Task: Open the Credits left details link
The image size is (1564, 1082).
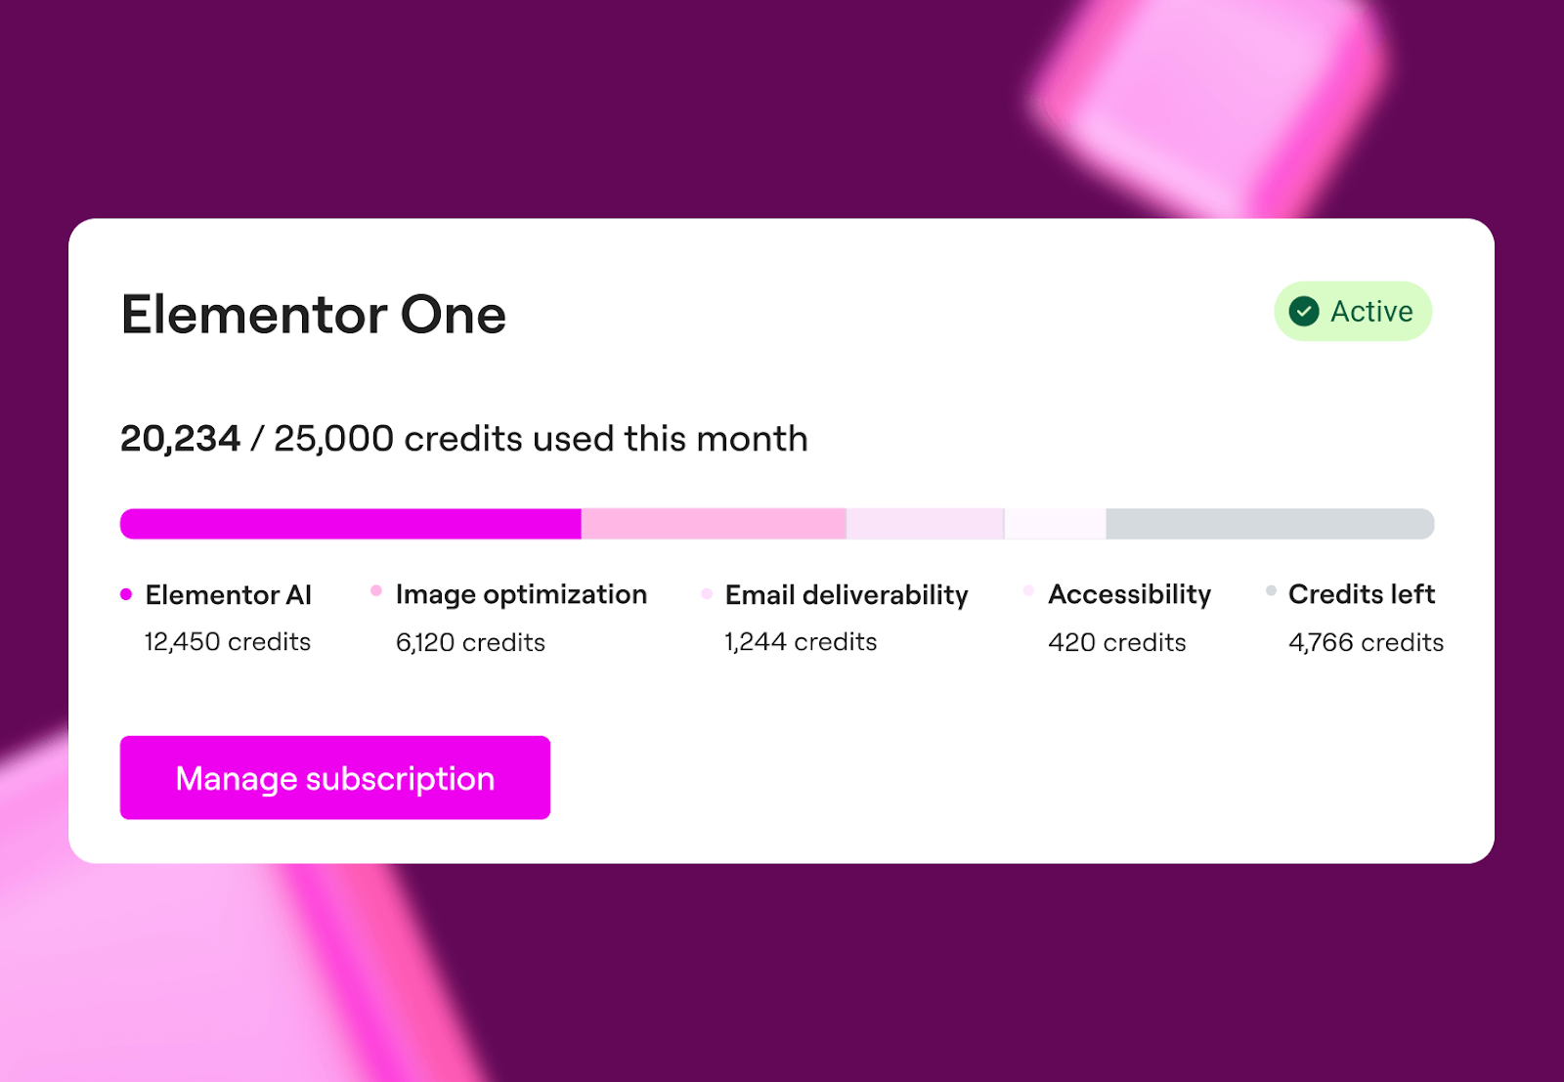Action: [1362, 594]
